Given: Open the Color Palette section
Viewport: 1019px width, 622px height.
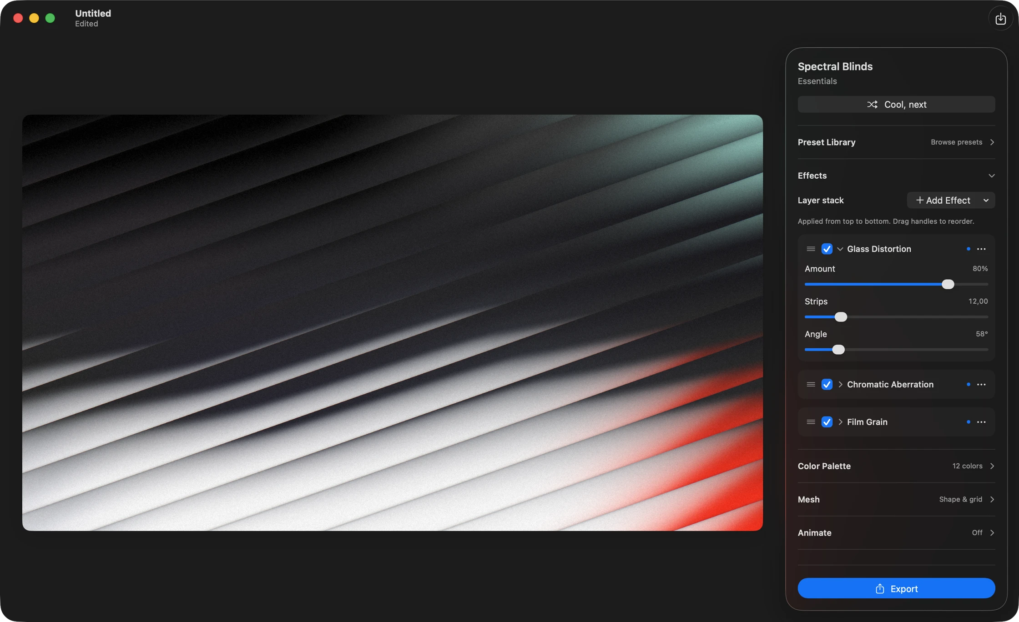Looking at the screenshot, I should point(896,466).
